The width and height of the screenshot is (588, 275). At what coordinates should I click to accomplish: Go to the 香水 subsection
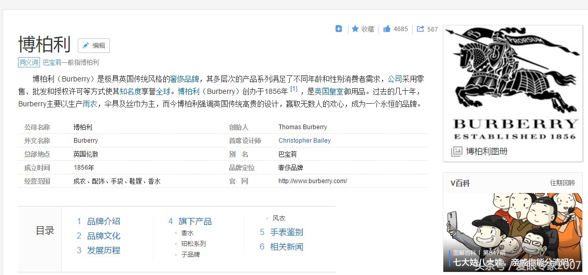coord(188,233)
